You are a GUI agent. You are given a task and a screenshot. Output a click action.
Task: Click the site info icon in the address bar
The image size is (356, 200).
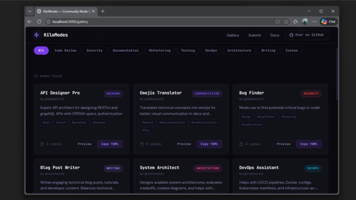pyautogui.click(x=48, y=22)
